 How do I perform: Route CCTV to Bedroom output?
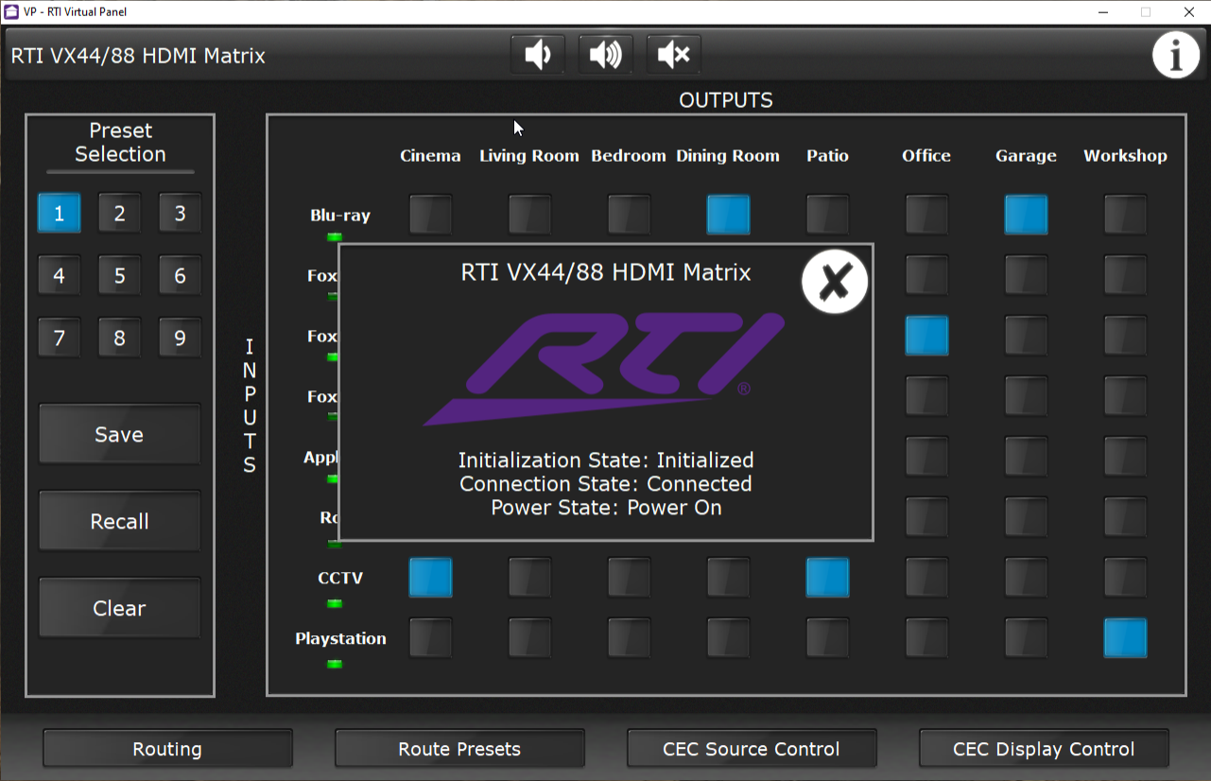point(629,578)
